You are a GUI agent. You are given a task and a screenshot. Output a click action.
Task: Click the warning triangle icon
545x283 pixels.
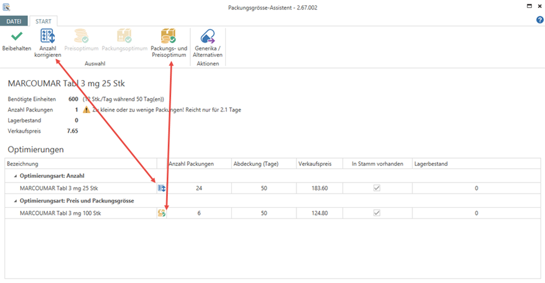click(x=86, y=110)
